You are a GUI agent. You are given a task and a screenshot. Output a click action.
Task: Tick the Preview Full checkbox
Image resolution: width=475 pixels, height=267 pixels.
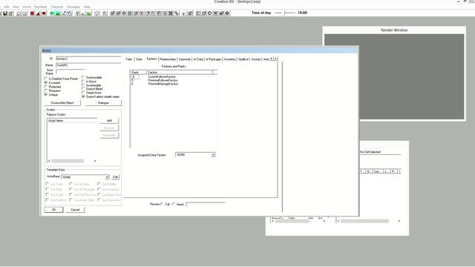163,204
